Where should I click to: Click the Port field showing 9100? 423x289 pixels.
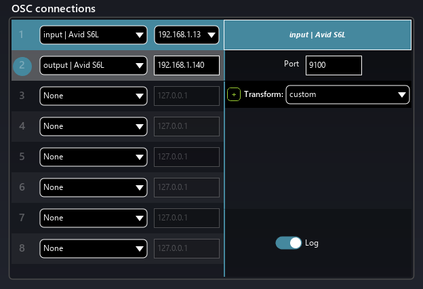point(333,65)
